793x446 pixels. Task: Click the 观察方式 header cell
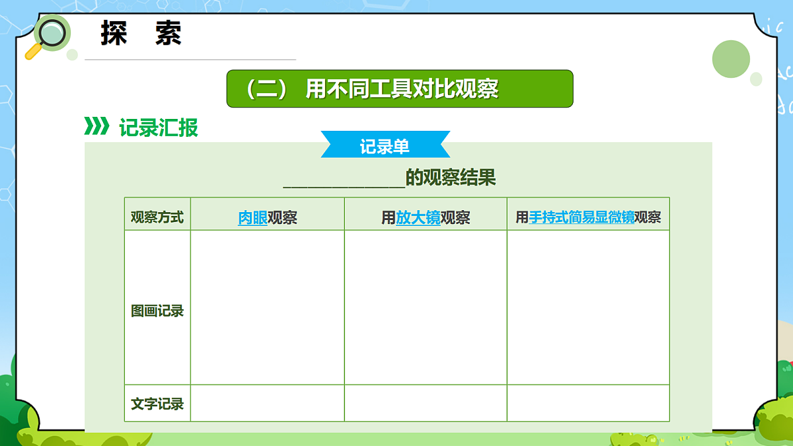(157, 214)
